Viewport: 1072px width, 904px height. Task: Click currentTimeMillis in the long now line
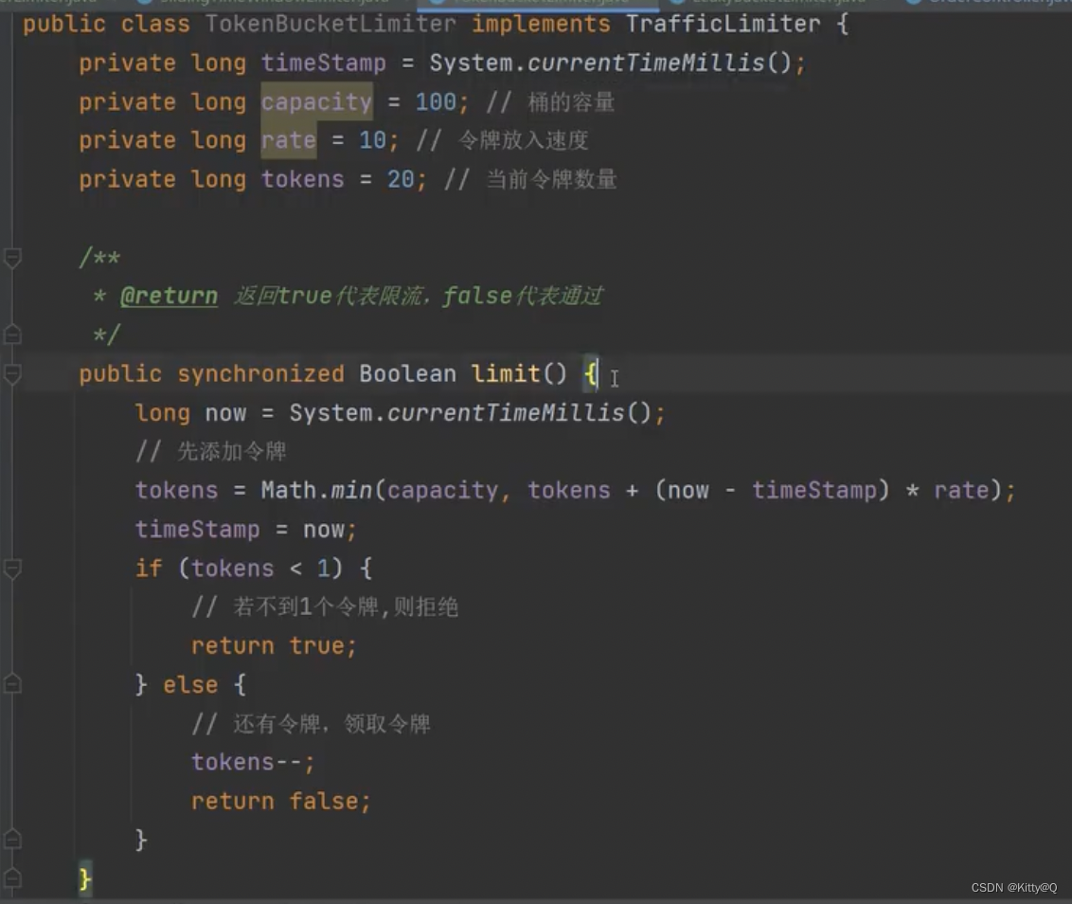[506, 412]
